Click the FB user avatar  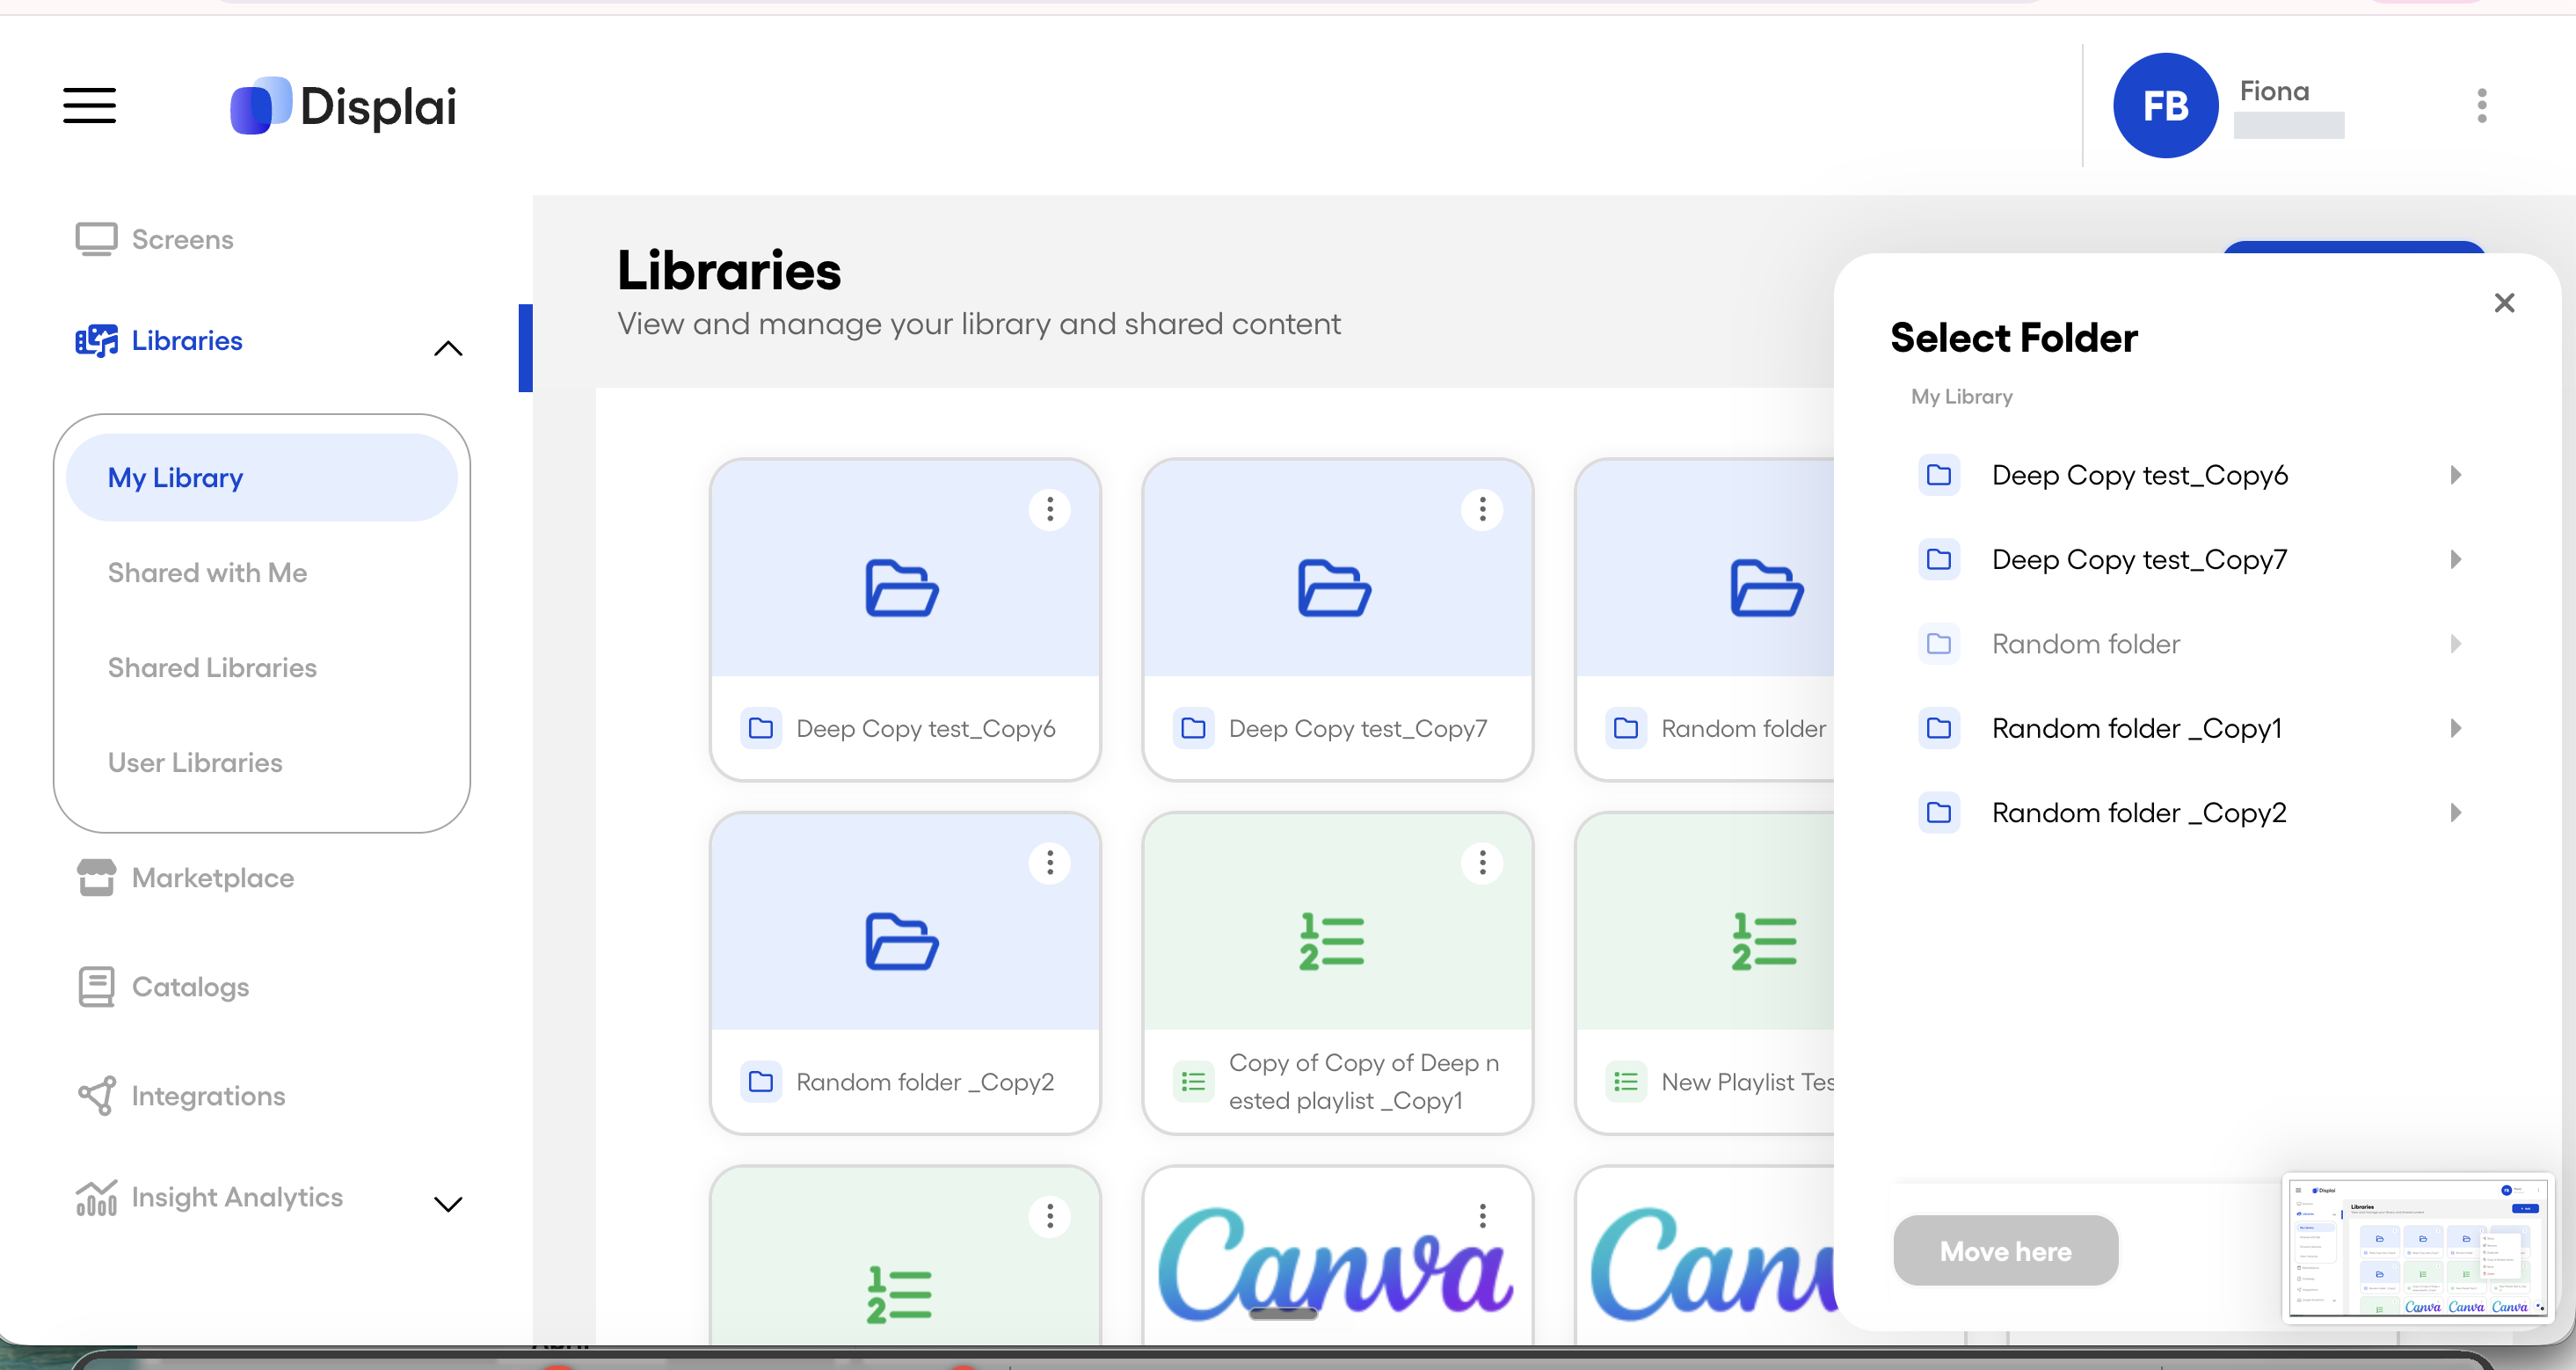click(2165, 105)
